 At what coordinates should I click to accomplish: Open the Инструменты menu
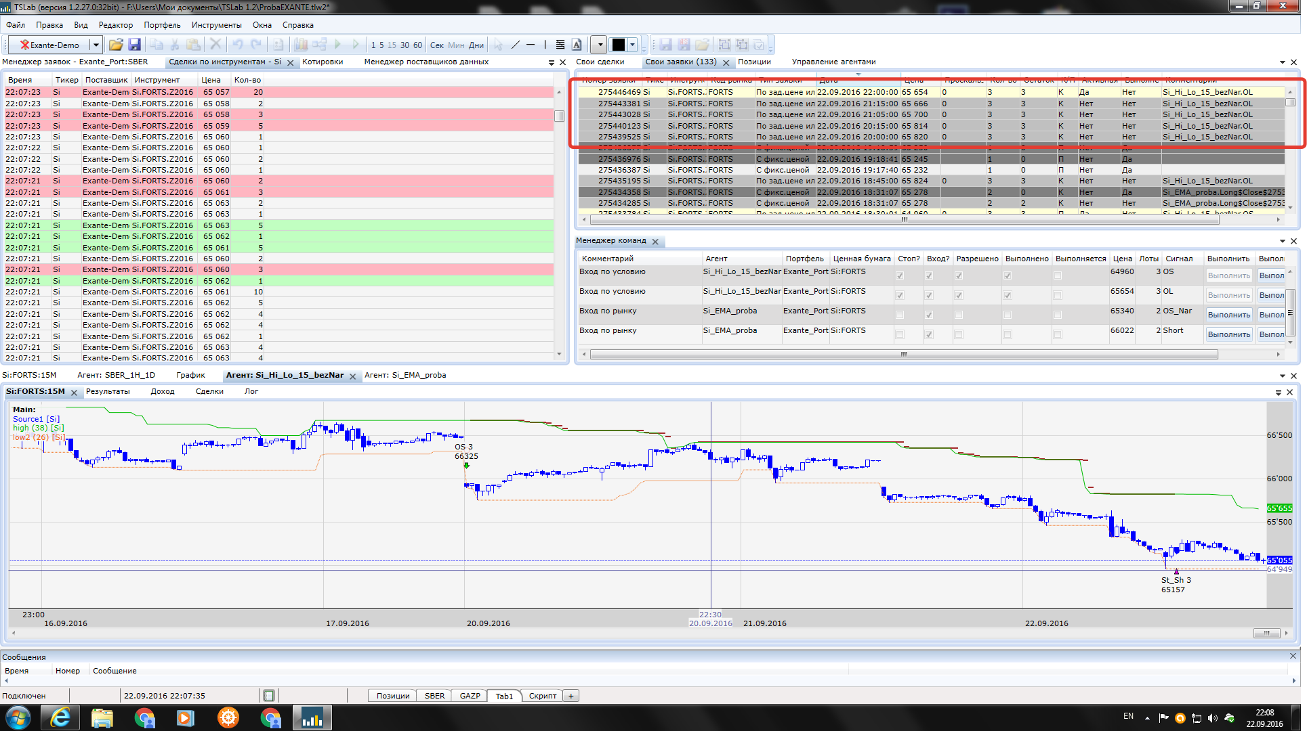pyautogui.click(x=216, y=25)
